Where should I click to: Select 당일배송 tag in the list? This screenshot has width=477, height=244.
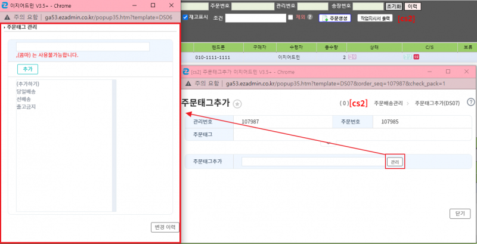pyautogui.click(x=26, y=91)
